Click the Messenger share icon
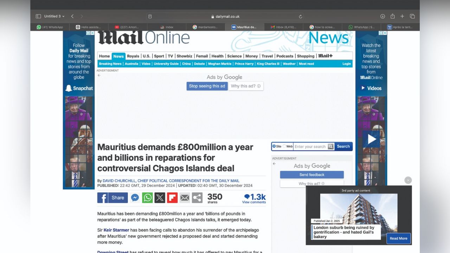 (135, 198)
